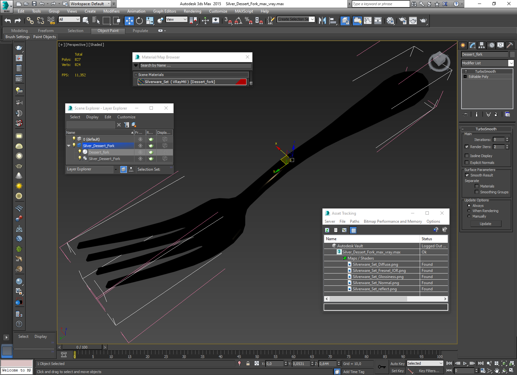
Task: Switch to the Freeform ribbon tab
Action: coord(46,31)
